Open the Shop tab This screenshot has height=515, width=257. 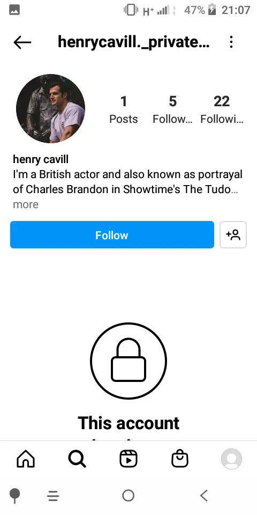(x=180, y=459)
